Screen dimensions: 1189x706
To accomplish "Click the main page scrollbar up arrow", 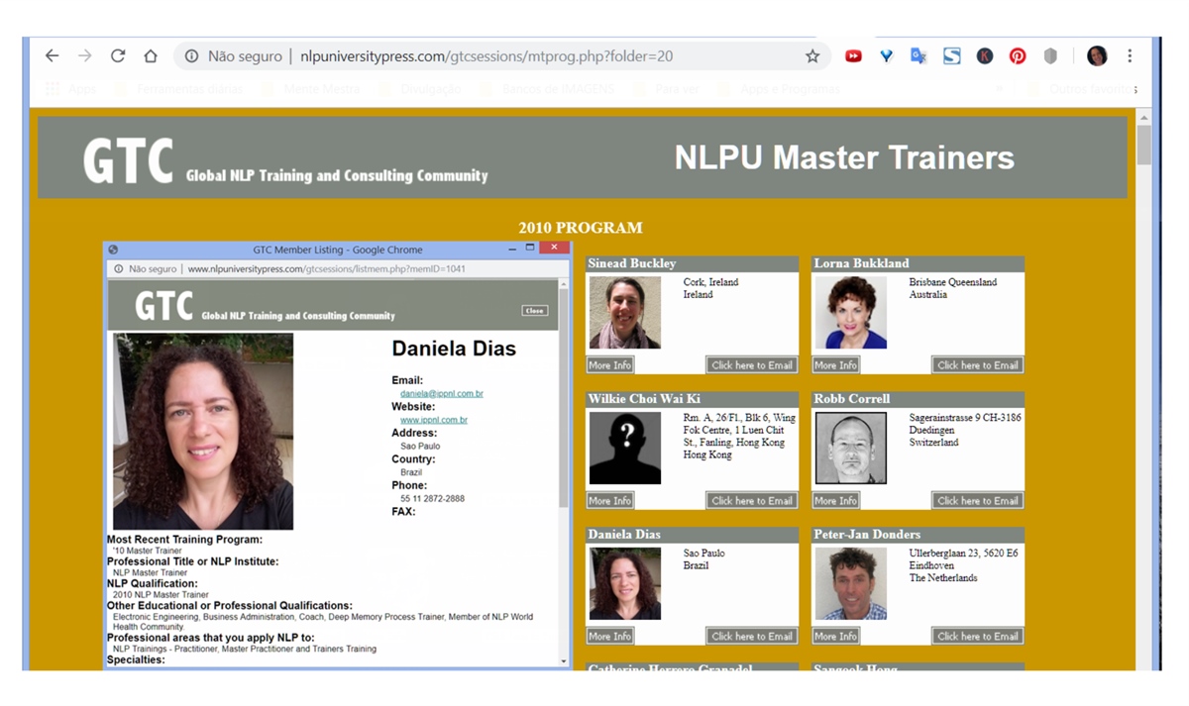I will [1144, 117].
